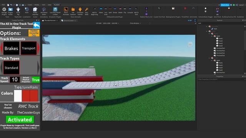246x138 pixels.
Task: Click the coaster plugin Delete tool
Action: tap(120, 10)
